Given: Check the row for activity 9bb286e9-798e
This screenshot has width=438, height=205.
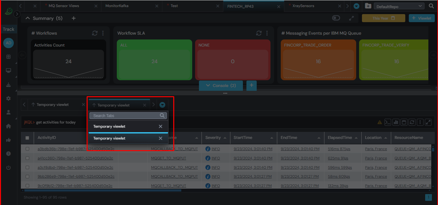Looking at the screenshot, I should click(x=27, y=176).
